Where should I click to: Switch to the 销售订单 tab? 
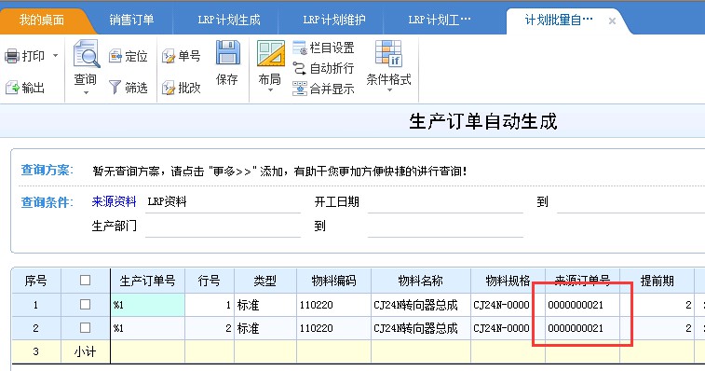131,20
